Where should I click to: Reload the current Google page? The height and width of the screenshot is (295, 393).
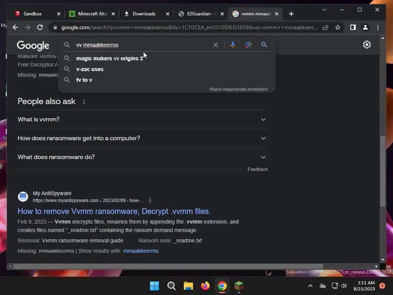point(40,27)
